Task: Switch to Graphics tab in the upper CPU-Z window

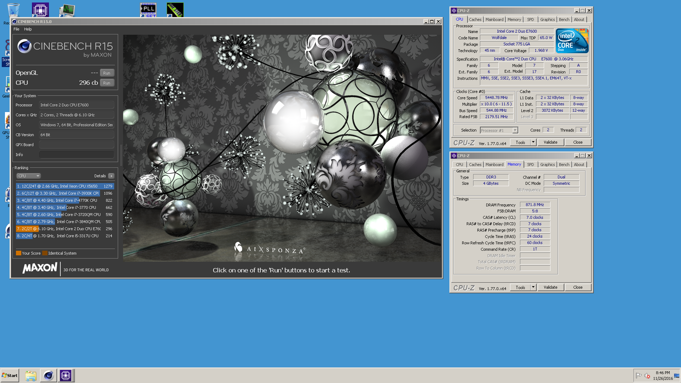Action: pyautogui.click(x=547, y=20)
